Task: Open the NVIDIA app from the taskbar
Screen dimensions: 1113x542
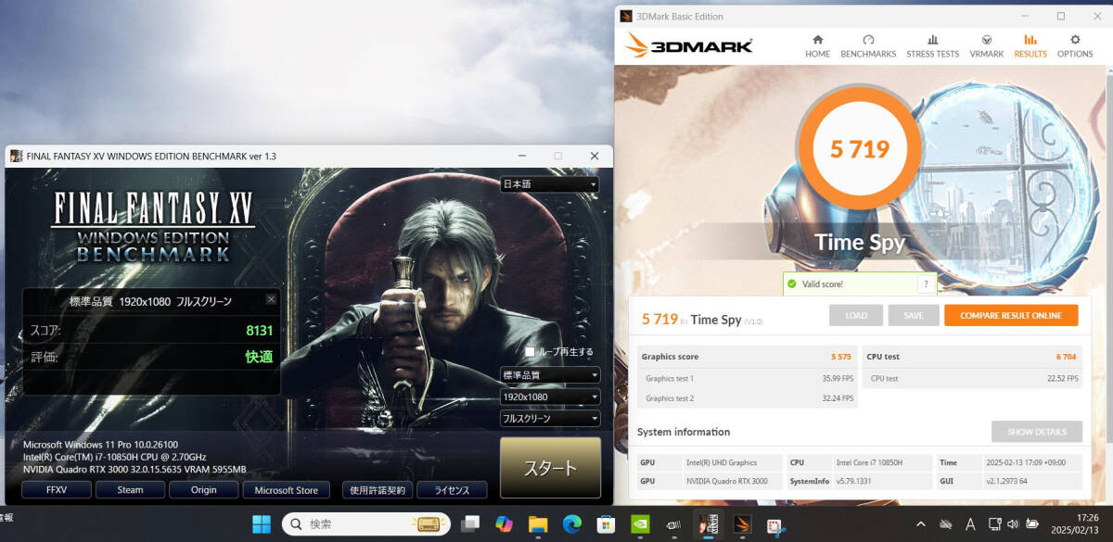Action: coord(639,524)
